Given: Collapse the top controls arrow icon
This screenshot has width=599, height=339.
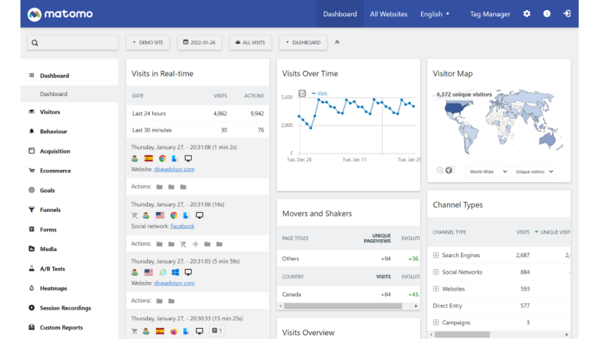Looking at the screenshot, I should point(338,42).
